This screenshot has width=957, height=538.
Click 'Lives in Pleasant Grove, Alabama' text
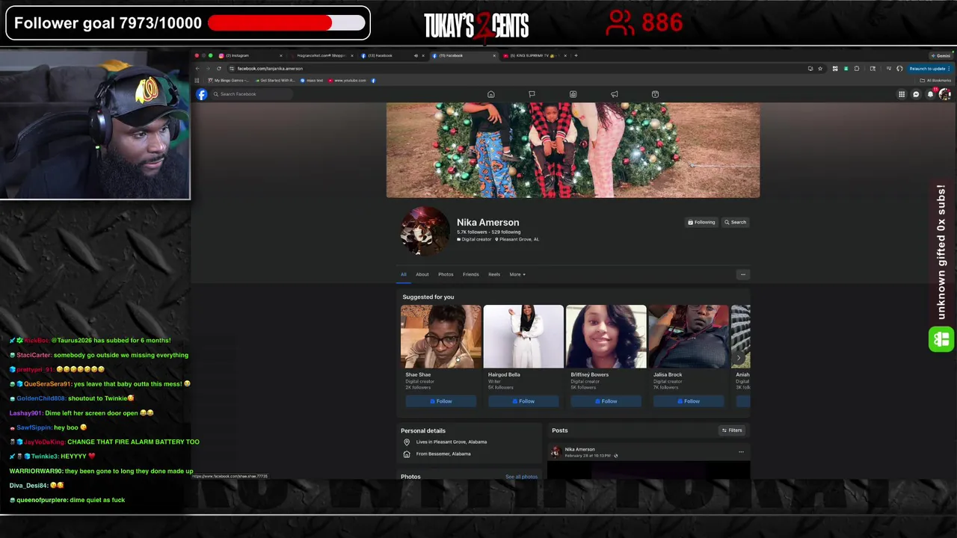452,442
